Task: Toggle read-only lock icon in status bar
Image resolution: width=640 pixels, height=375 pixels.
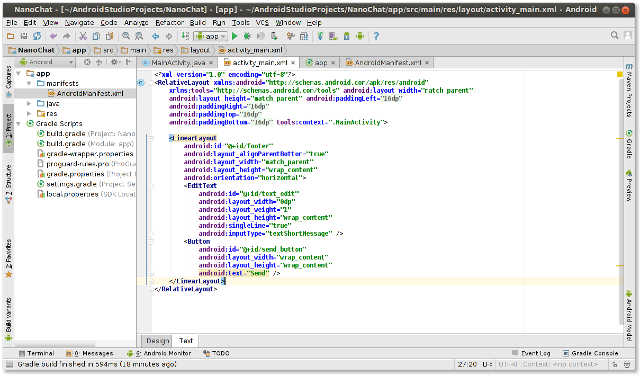Action: (x=615, y=365)
